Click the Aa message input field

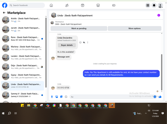(x=112, y=97)
